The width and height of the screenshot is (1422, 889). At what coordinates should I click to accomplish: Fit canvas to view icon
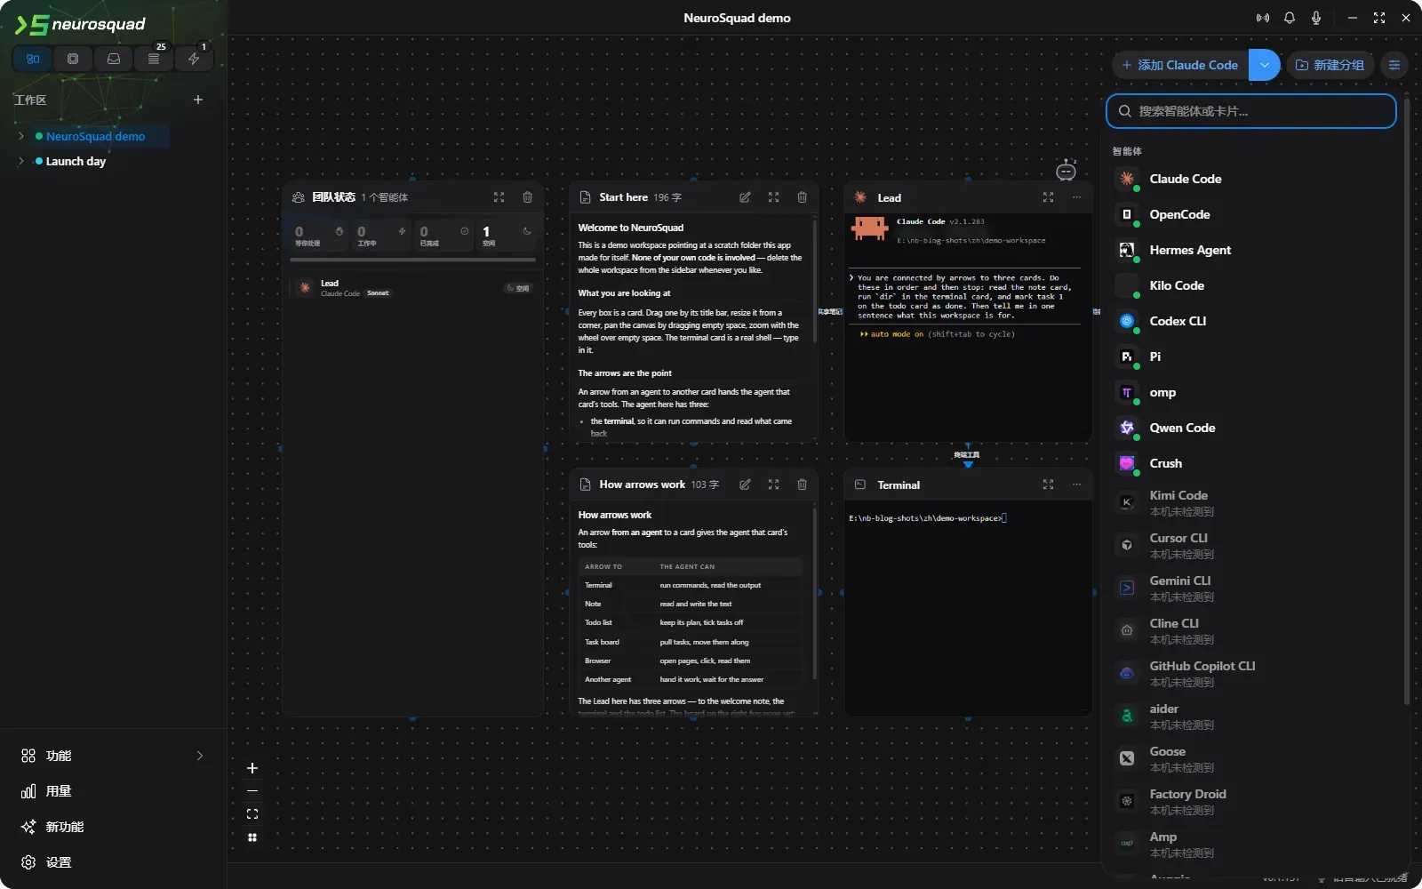point(252,814)
